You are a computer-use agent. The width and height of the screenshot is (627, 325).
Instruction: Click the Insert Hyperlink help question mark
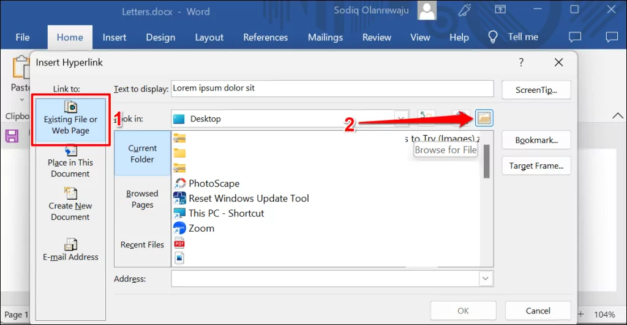pyautogui.click(x=521, y=62)
